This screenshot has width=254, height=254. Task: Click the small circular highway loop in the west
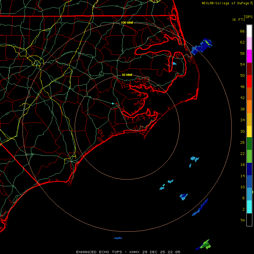[37, 63]
